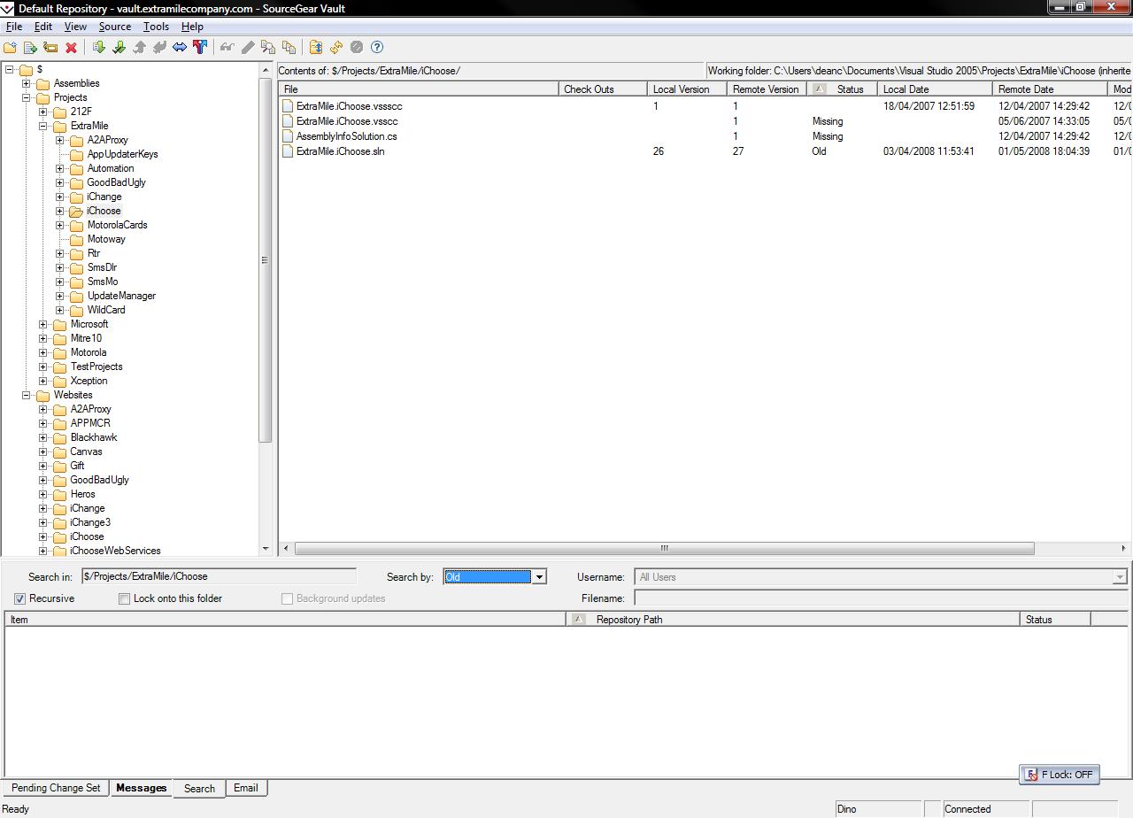Click the root $ folder icon in tree
Image resolution: width=1133 pixels, height=818 pixels.
click(26, 69)
